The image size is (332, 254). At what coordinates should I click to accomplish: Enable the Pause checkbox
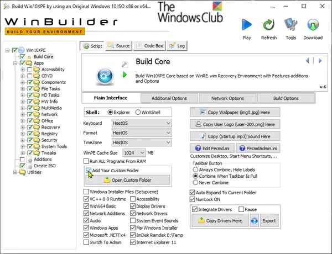point(241,209)
